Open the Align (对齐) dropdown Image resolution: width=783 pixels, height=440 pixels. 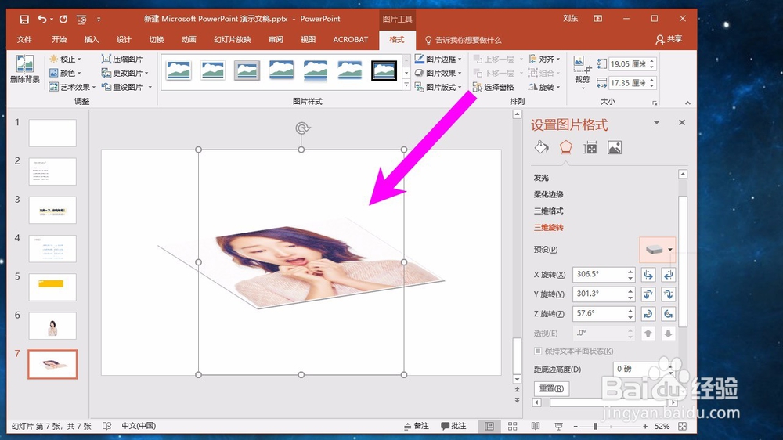544,59
